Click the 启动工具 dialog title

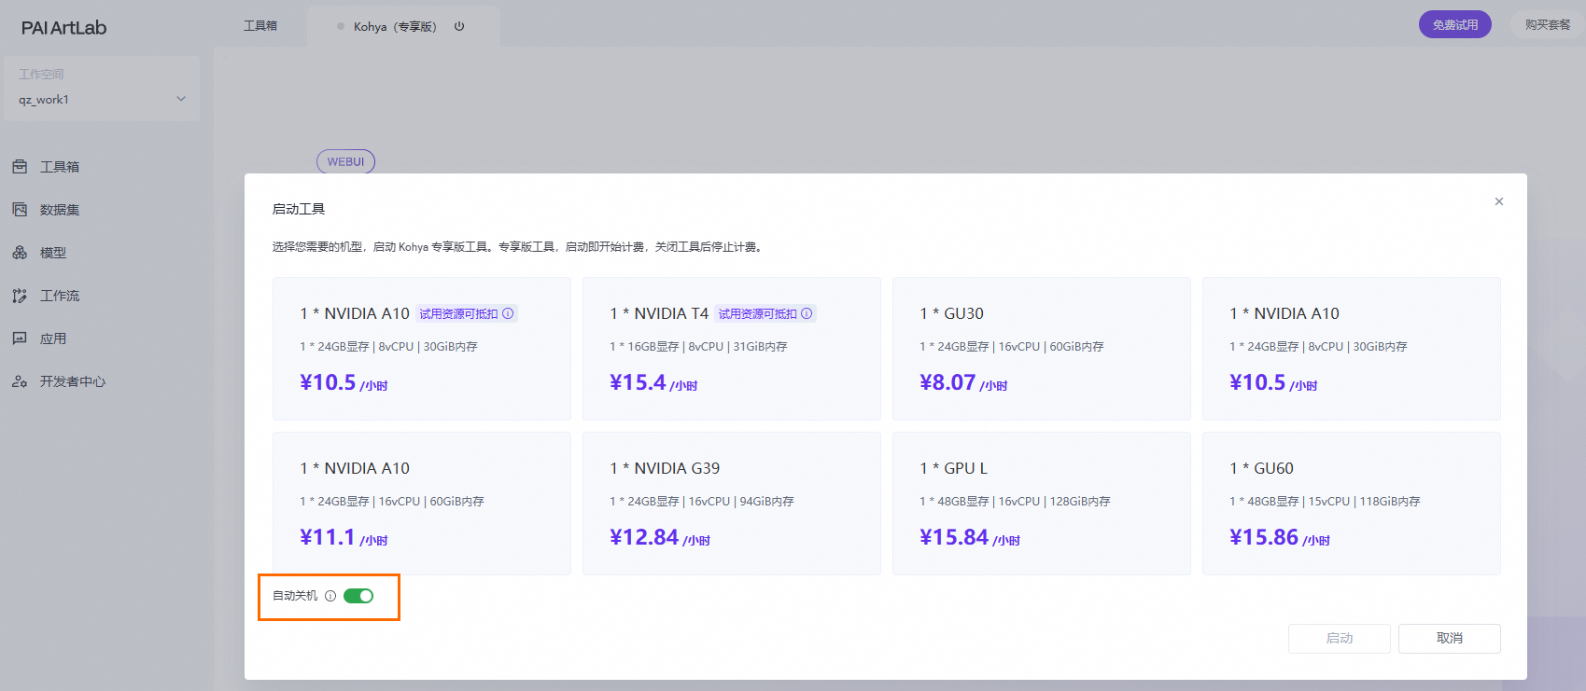(299, 209)
